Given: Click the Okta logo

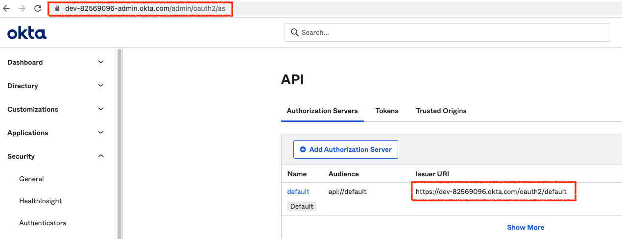Looking at the screenshot, I should click(27, 33).
